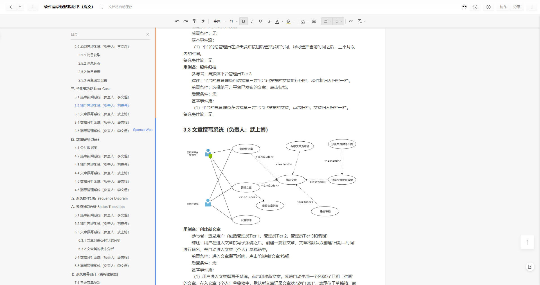The height and width of the screenshot is (285, 540).
Task: Open outline item 6.3.2 文章类的状态分析
Action: (96, 249)
